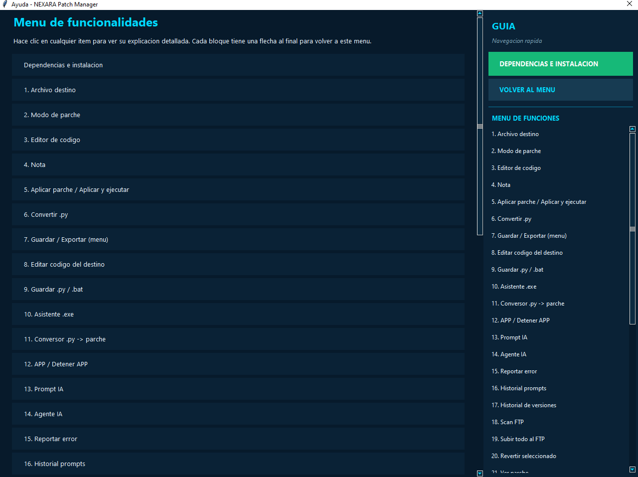Click the feather app icon in title bar

click(5, 4)
